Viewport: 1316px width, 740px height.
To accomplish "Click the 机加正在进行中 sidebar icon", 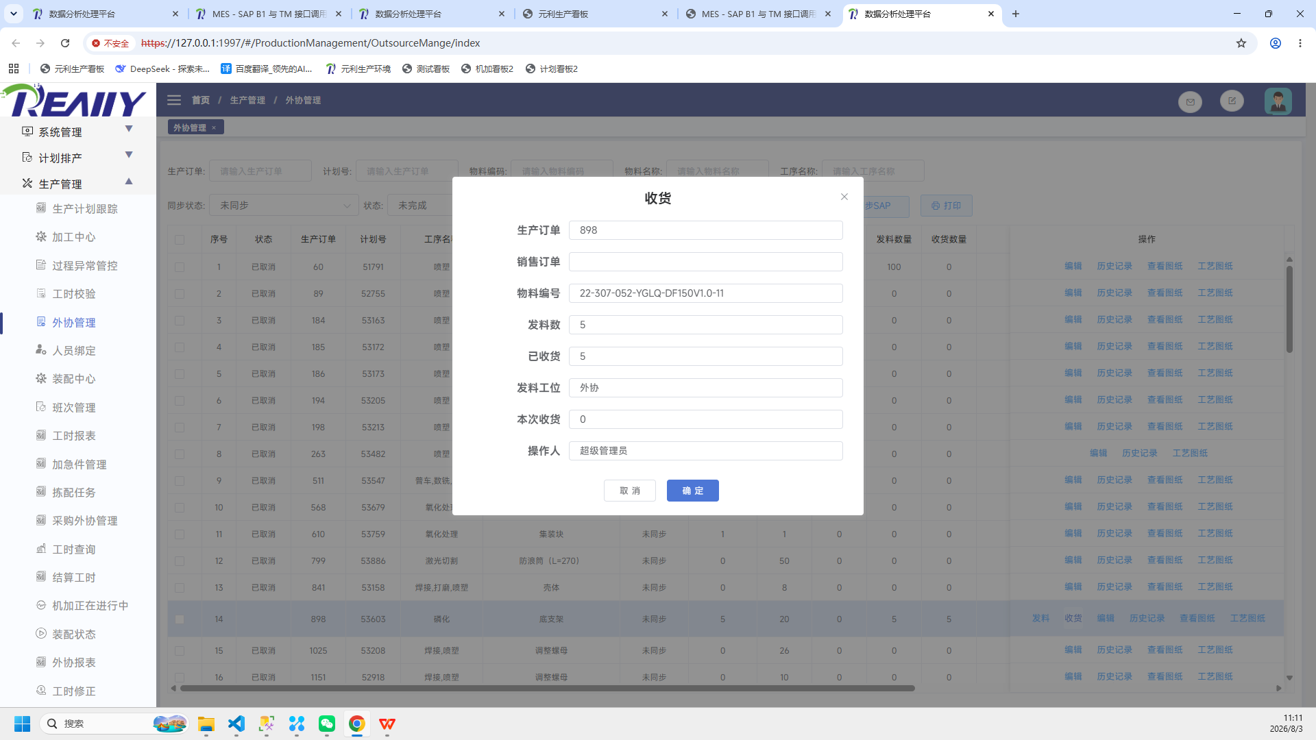I will pos(41,605).
